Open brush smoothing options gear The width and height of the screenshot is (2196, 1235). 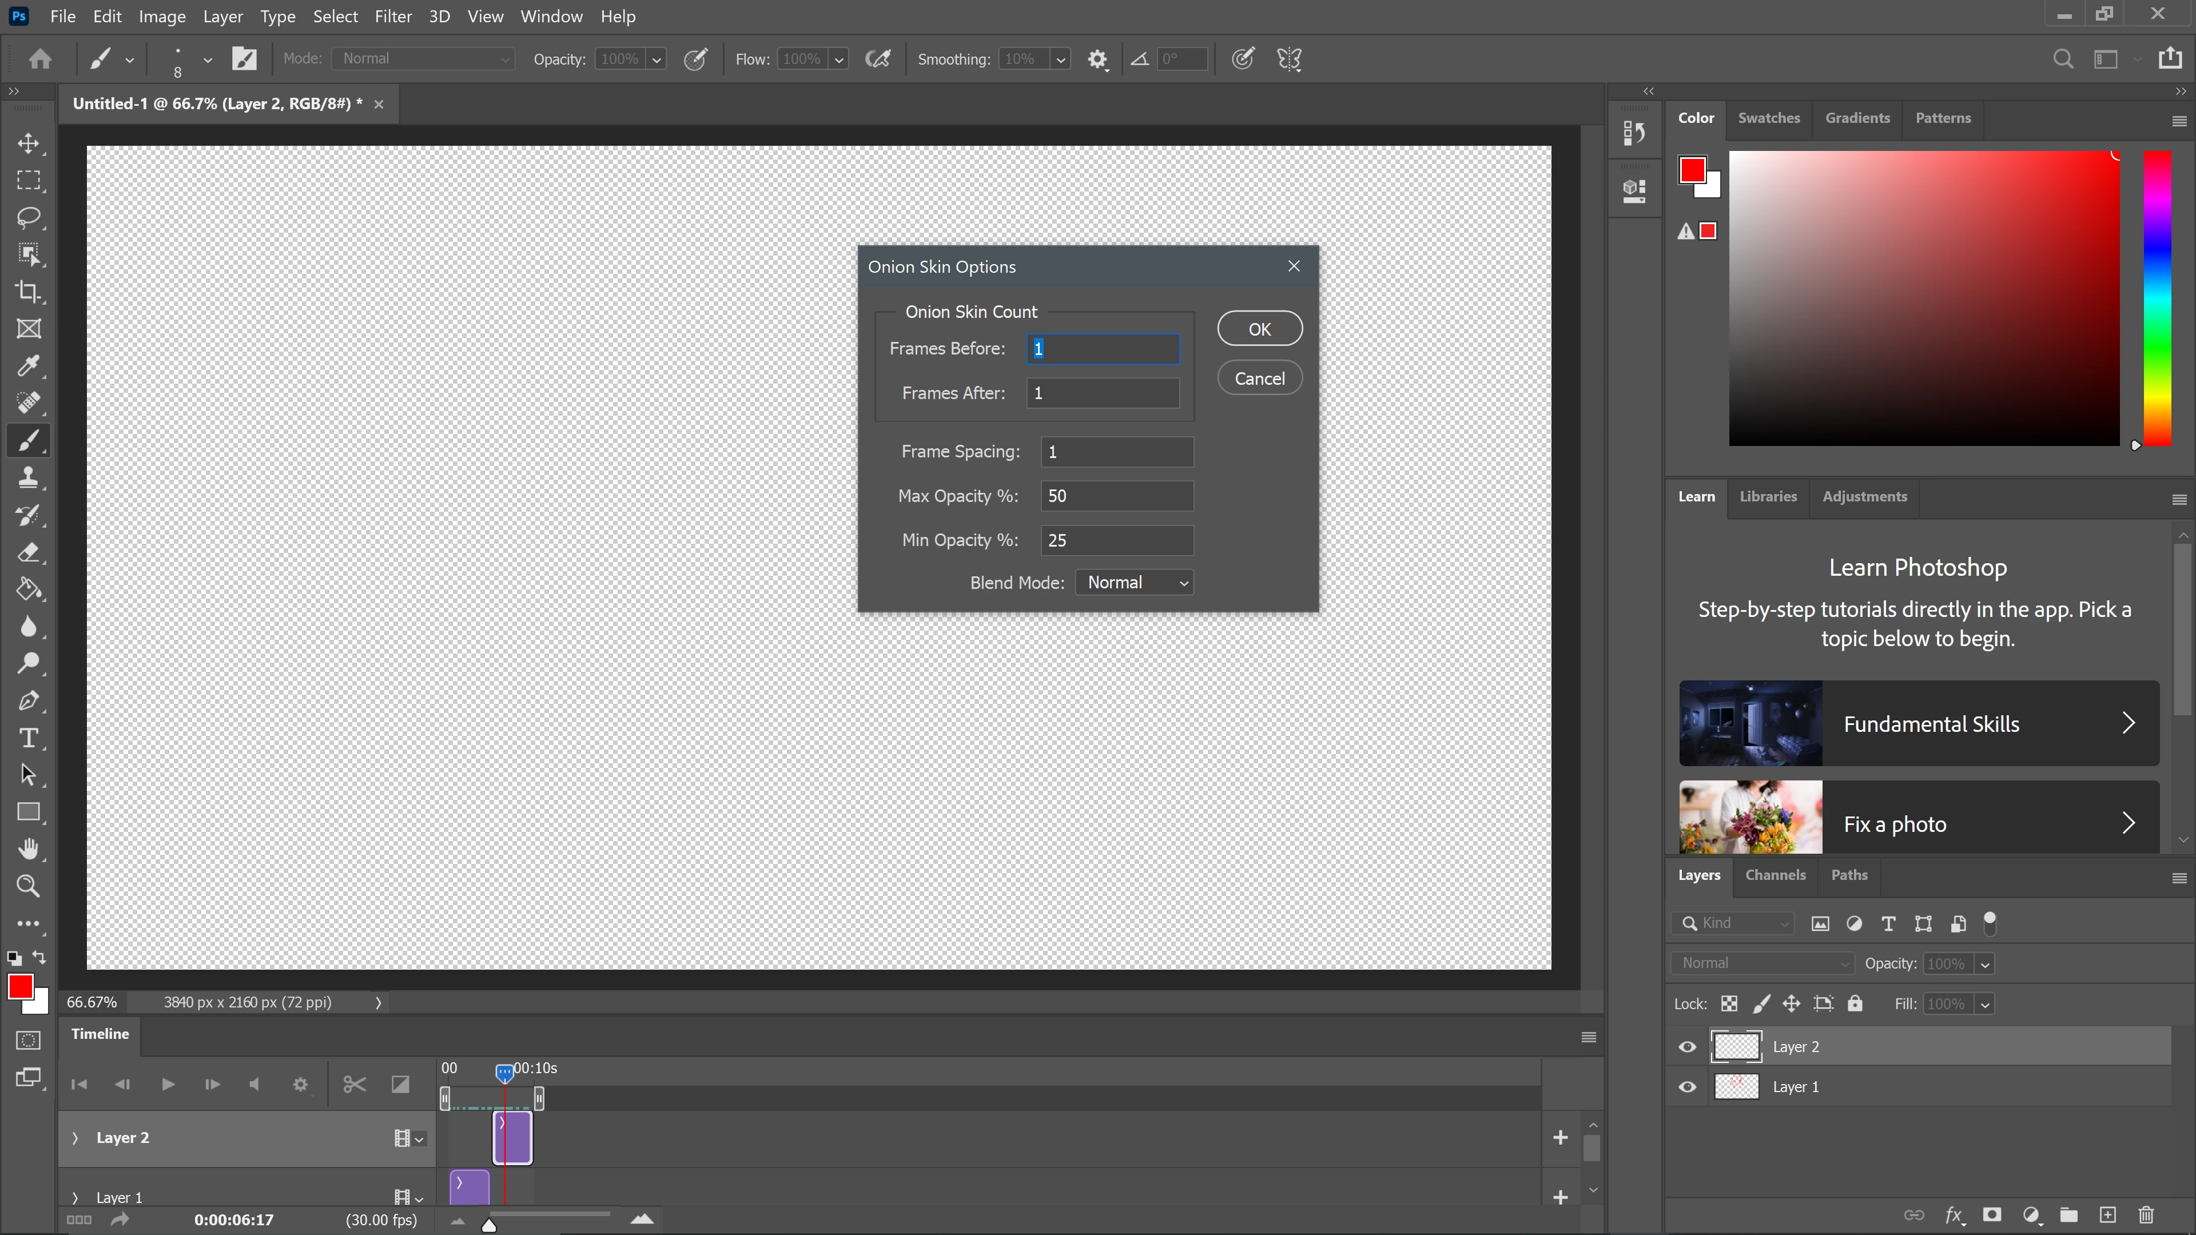[1097, 59]
